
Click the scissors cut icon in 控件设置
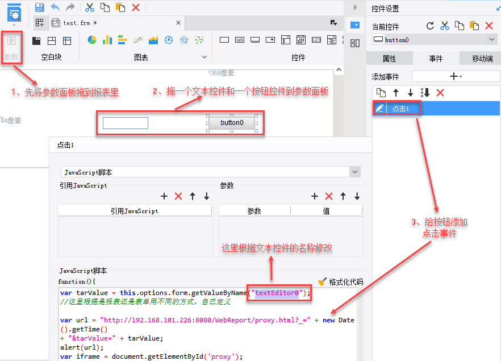click(444, 26)
